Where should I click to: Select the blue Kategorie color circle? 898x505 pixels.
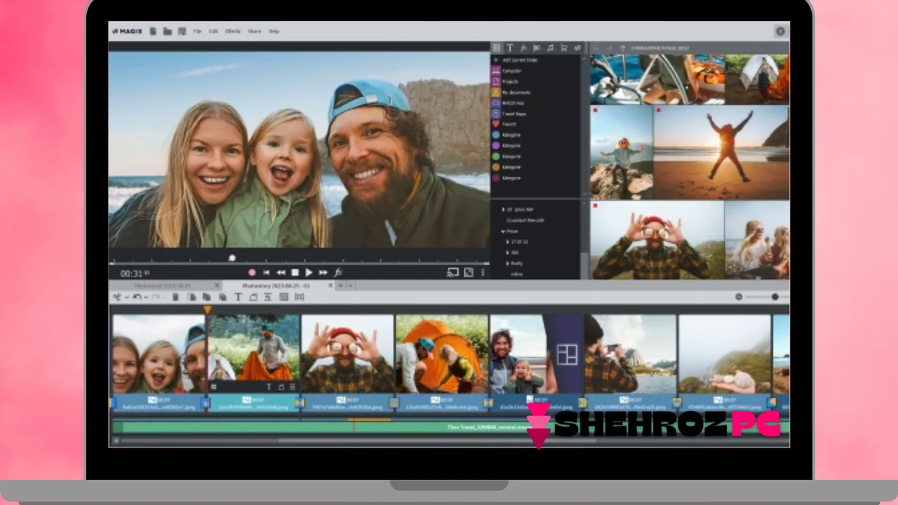496,135
